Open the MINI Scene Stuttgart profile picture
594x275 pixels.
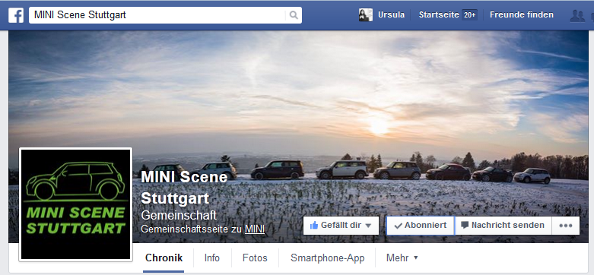[x=76, y=204]
